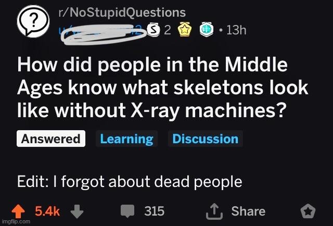Viewport: 333px width, 226px height.
Task: Select the Answered flair tag
Action: coord(50,139)
